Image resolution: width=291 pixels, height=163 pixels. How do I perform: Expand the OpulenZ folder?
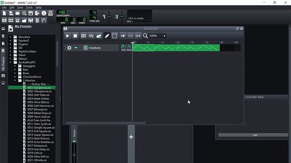tap(10, 40)
